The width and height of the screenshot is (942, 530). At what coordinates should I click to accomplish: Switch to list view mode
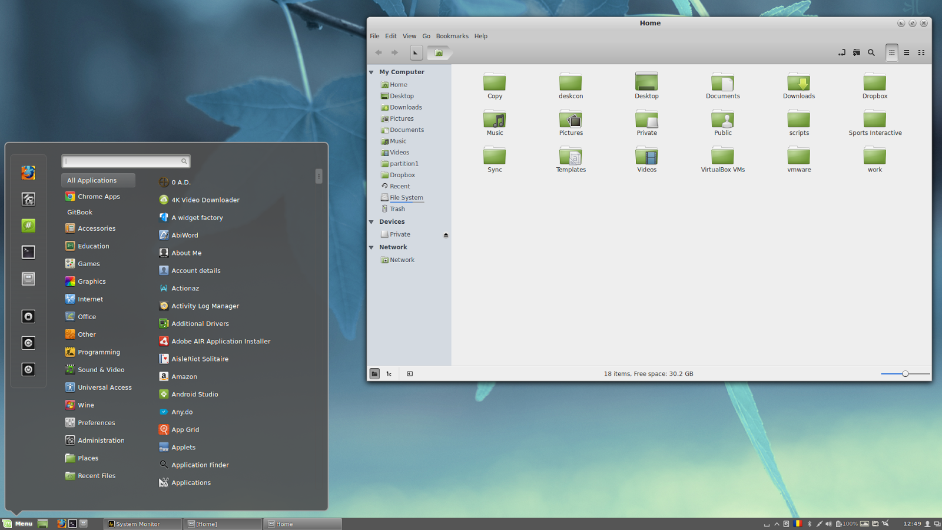[907, 52]
